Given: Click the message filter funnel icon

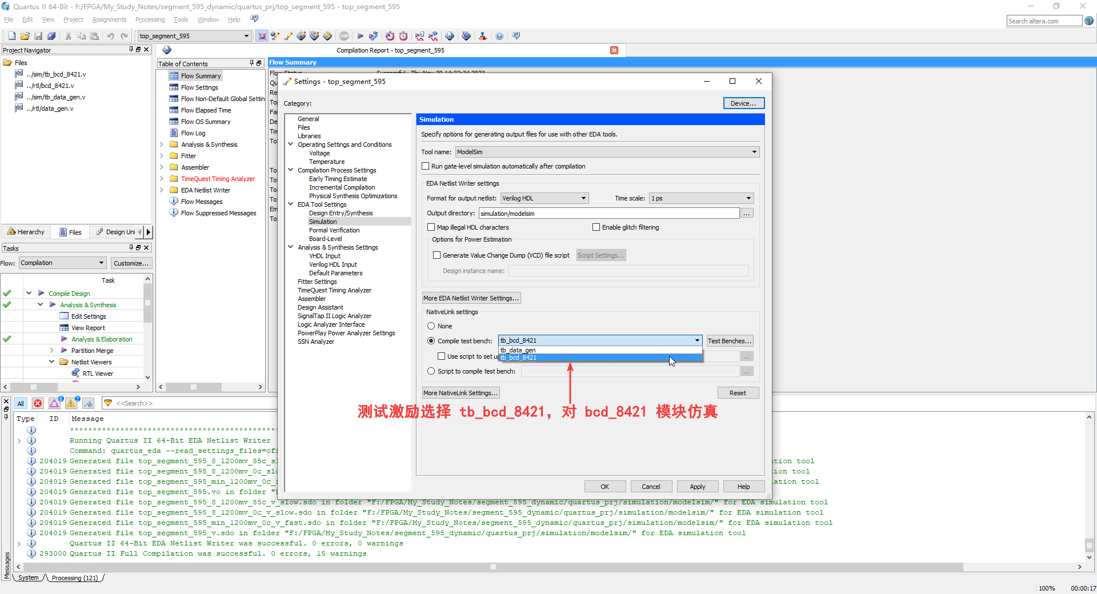Looking at the screenshot, I should (108, 403).
